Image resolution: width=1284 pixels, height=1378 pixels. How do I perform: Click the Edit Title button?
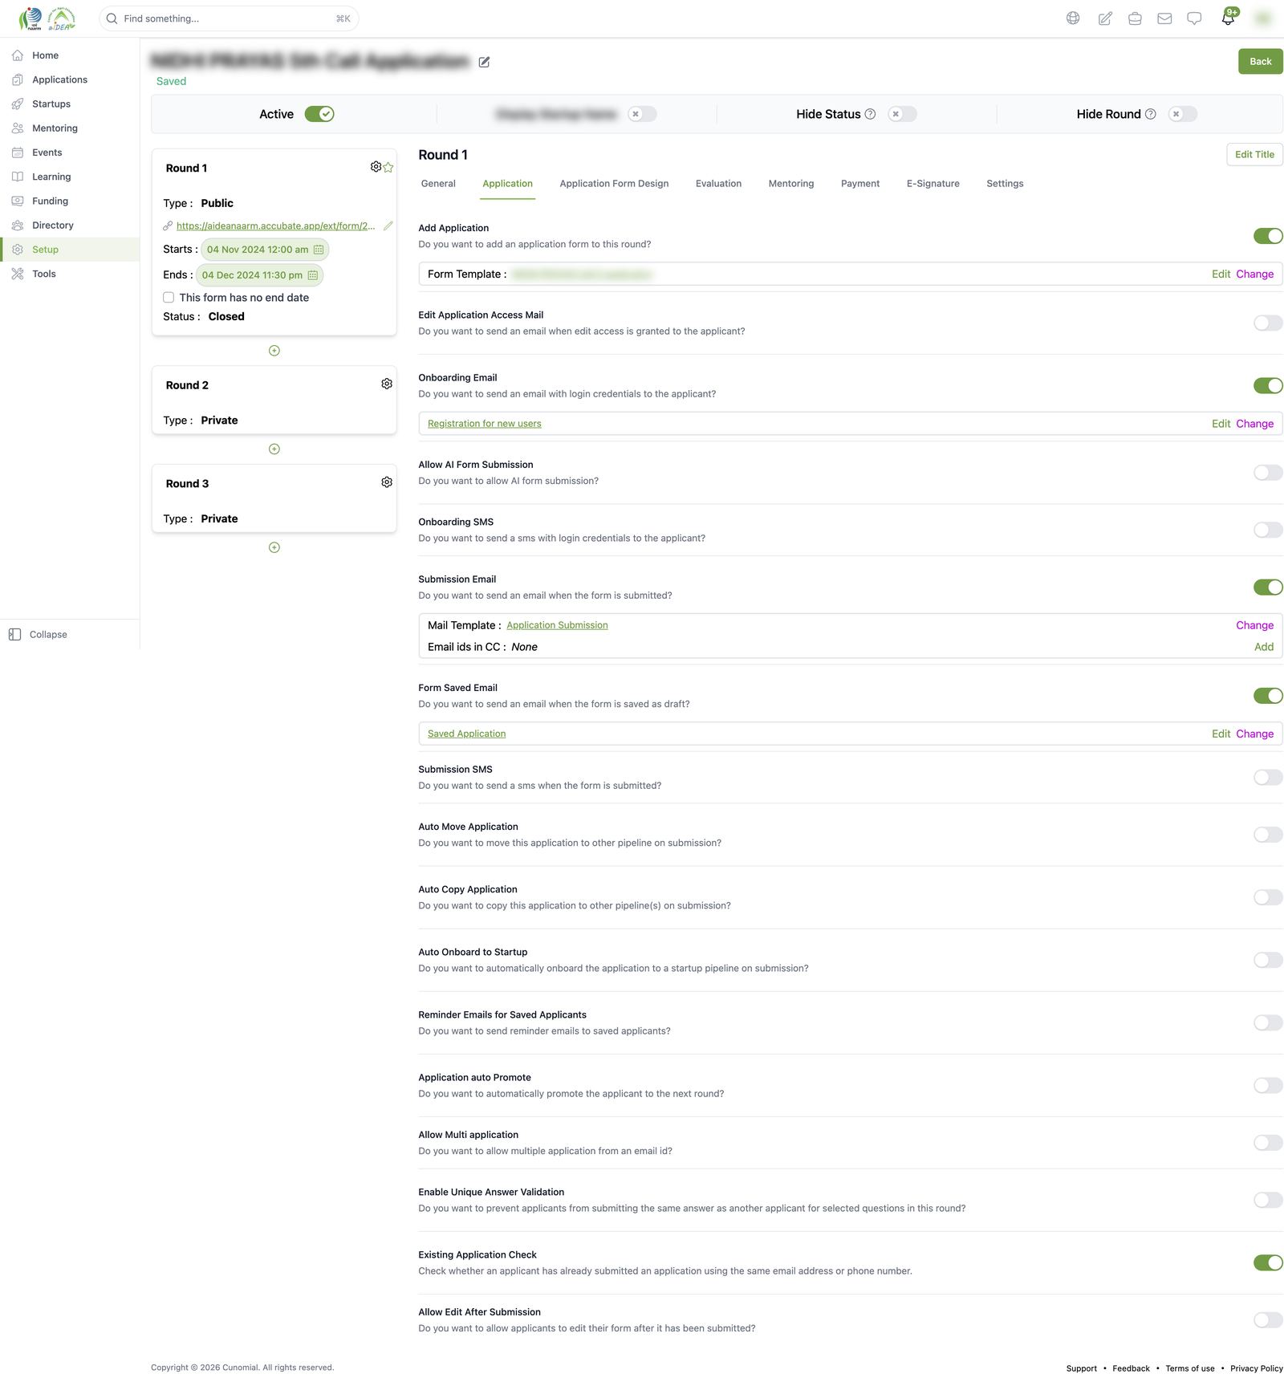(1254, 155)
